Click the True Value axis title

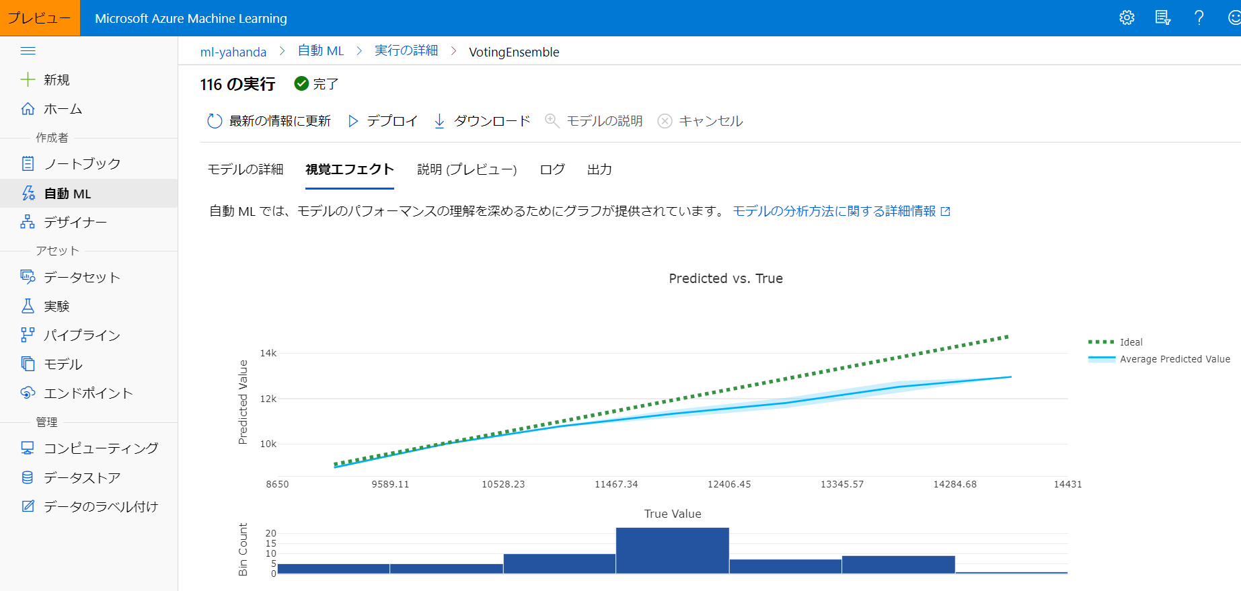(x=673, y=514)
